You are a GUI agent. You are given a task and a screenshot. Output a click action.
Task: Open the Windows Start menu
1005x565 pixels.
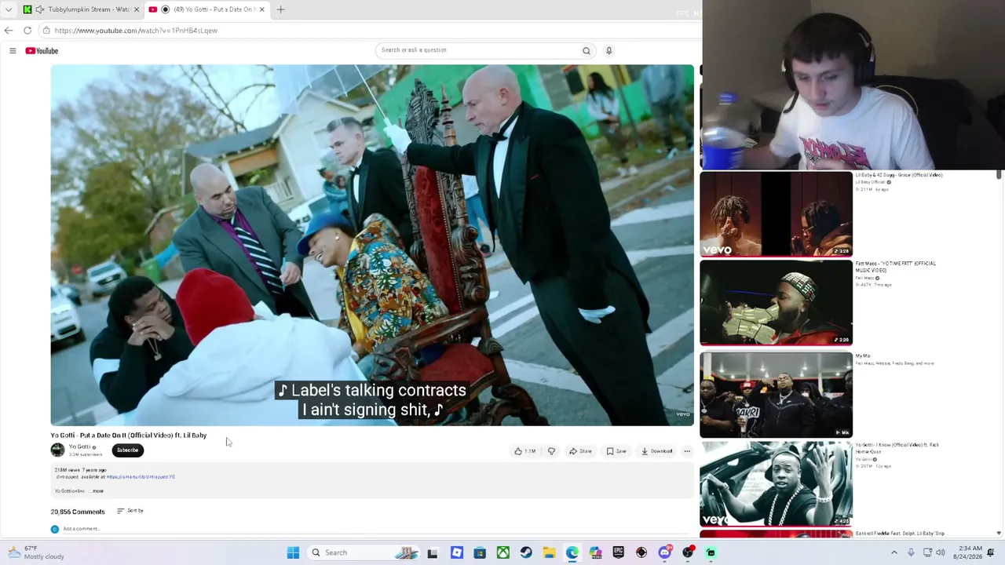tap(293, 552)
